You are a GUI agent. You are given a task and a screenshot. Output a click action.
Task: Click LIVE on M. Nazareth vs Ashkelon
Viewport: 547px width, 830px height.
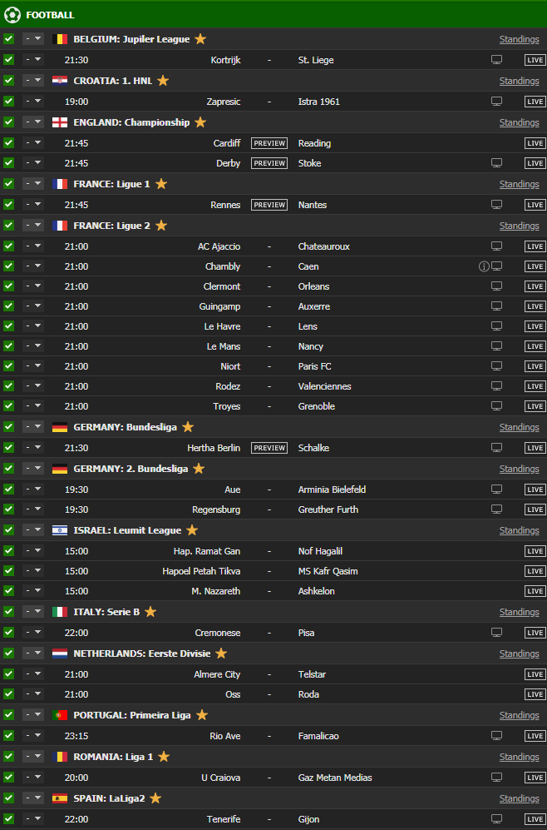pos(535,591)
